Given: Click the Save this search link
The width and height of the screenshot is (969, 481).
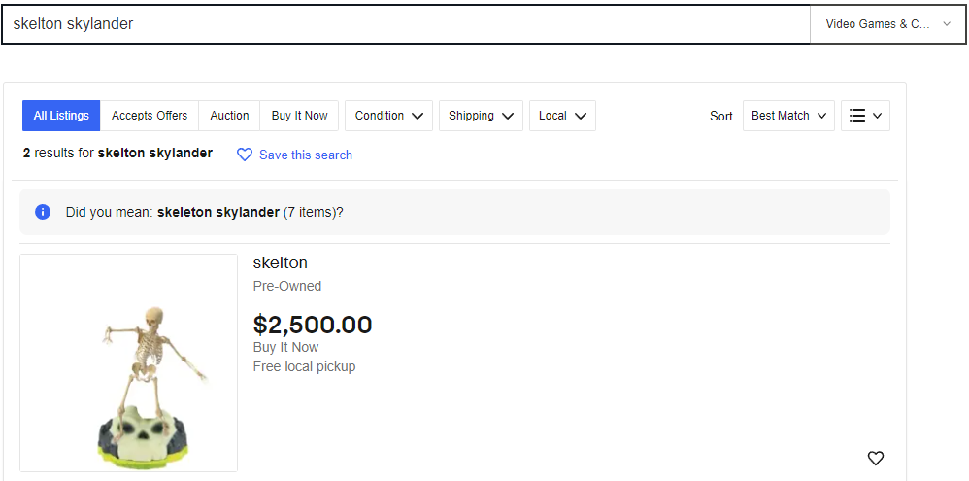Looking at the screenshot, I should tap(306, 155).
